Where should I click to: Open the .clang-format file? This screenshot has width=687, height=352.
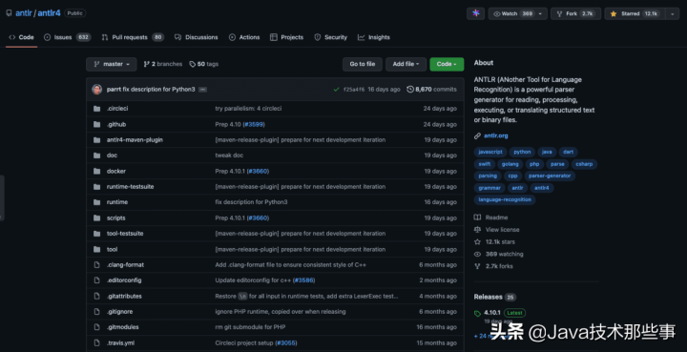coord(125,264)
